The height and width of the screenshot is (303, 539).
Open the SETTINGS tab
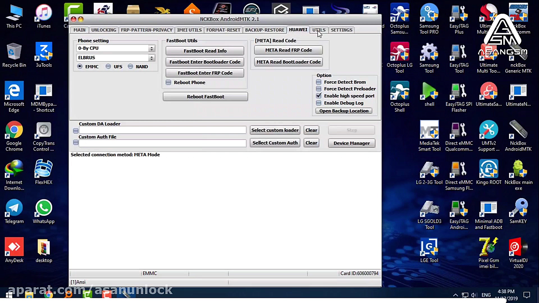click(341, 30)
